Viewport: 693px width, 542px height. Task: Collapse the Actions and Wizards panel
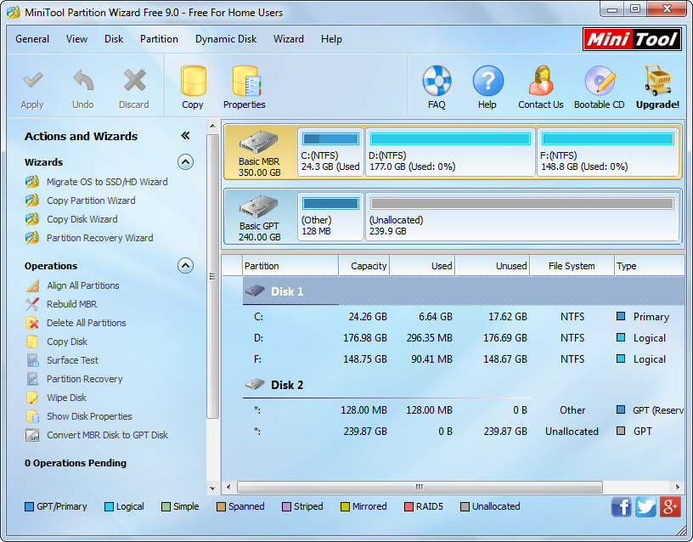click(186, 136)
